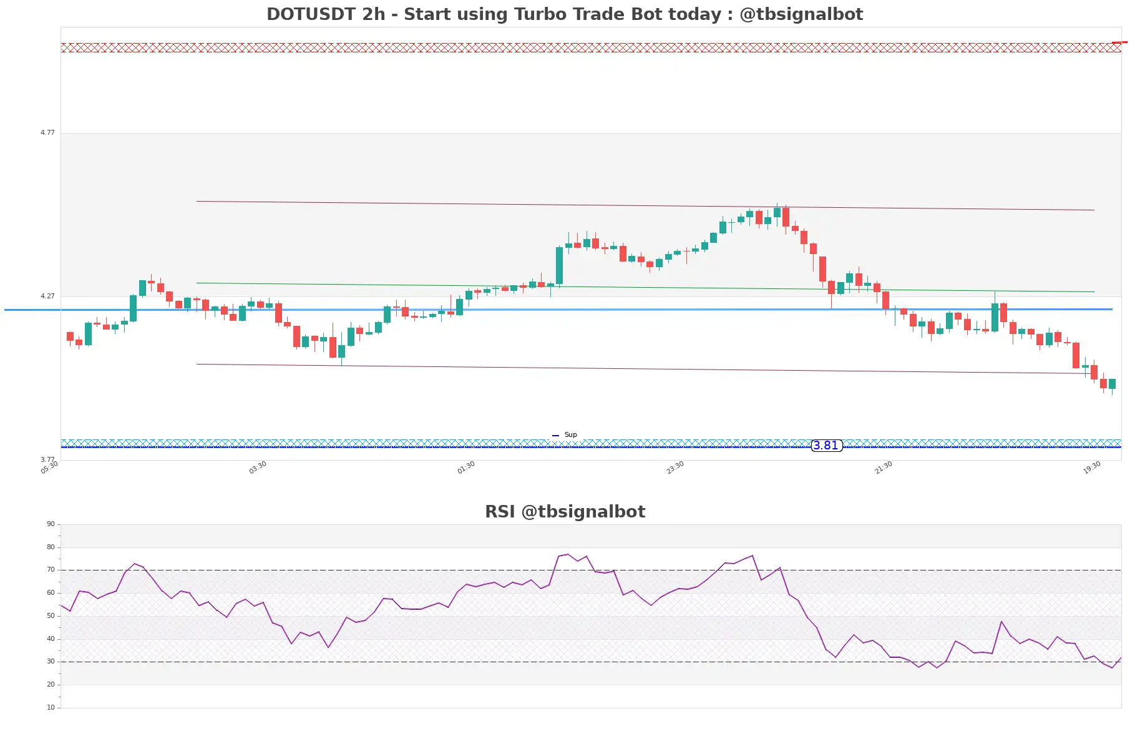Click the 03:30 time axis label
Screen dimensions: 1130x754
(x=258, y=468)
